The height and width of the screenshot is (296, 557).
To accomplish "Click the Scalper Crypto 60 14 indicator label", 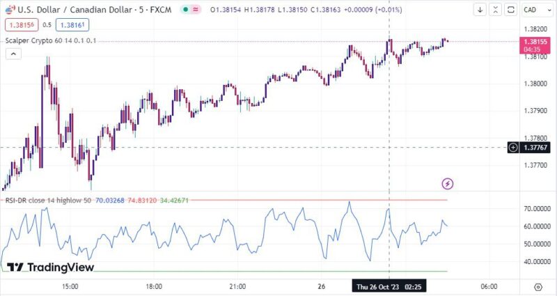I will click(50, 40).
